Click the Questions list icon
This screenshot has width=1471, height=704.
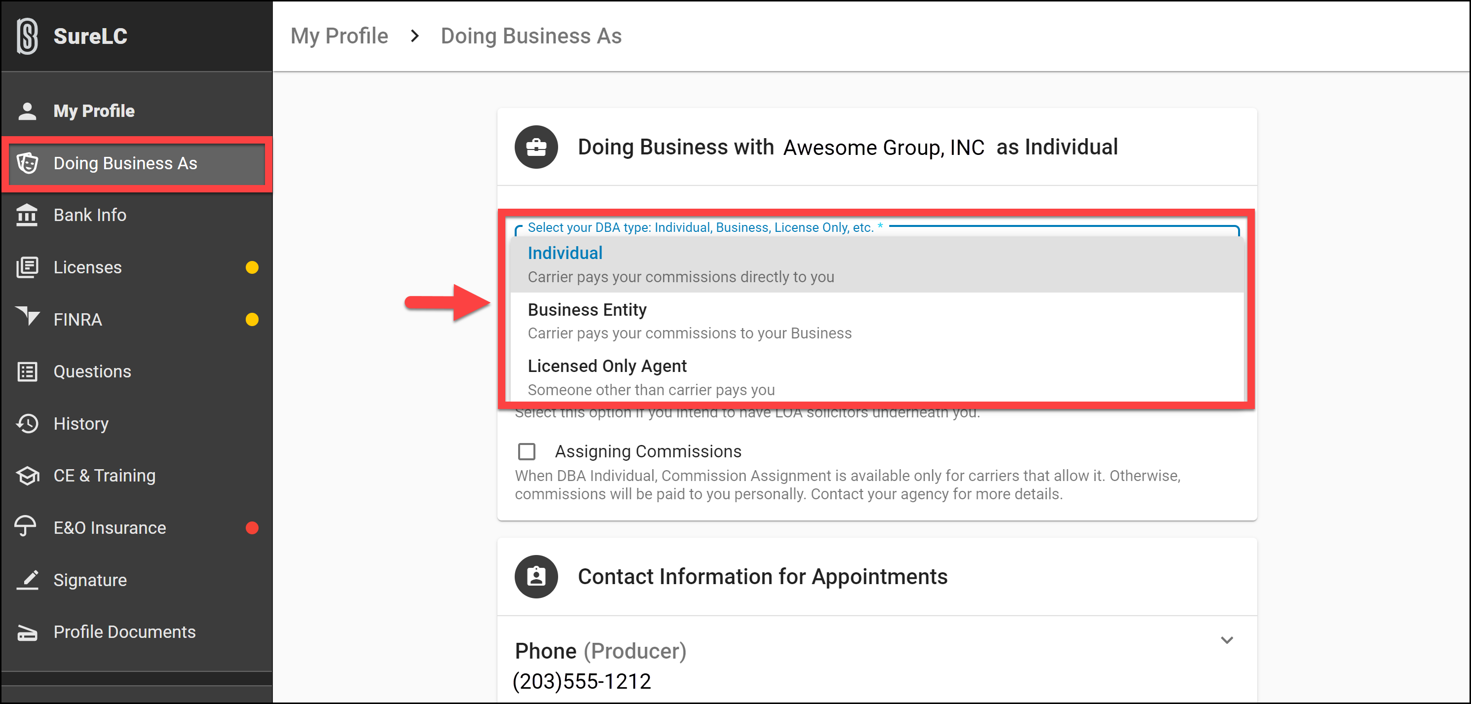click(x=27, y=371)
